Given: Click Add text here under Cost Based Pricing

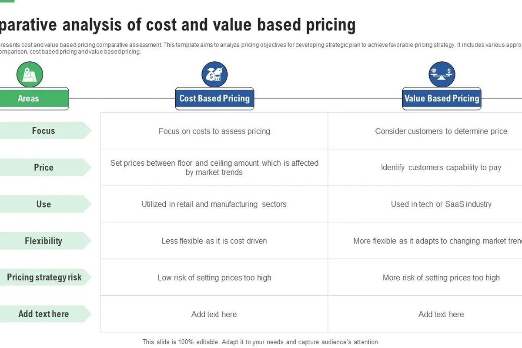Looking at the screenshot, I should coord(214,314).
